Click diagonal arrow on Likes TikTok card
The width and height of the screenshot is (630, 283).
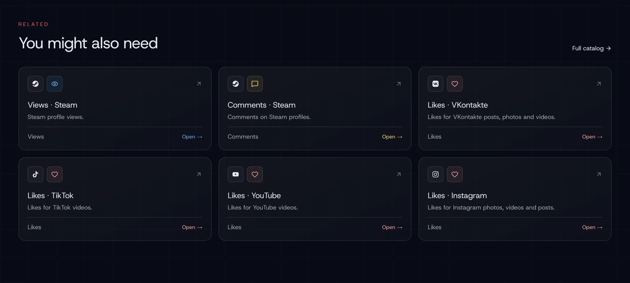[199, 174]
